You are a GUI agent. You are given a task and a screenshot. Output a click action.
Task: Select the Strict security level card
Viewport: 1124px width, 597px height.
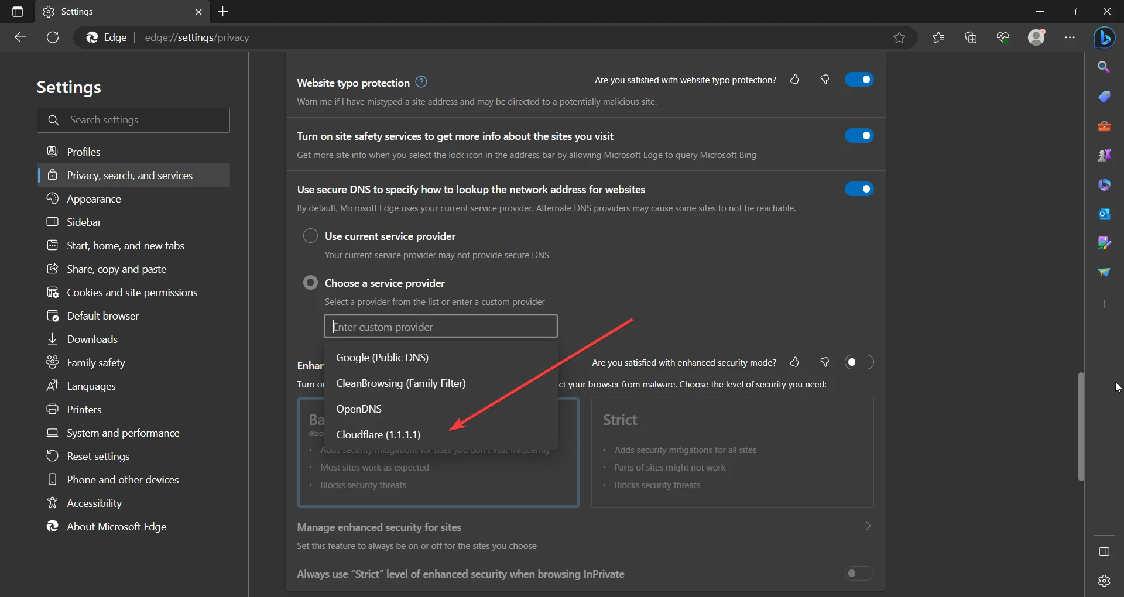(732, 452)
